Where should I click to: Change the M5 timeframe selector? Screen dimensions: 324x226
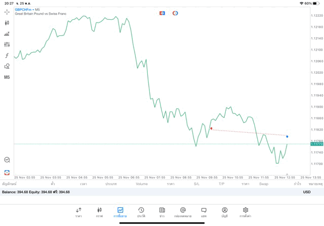(7, 77)
